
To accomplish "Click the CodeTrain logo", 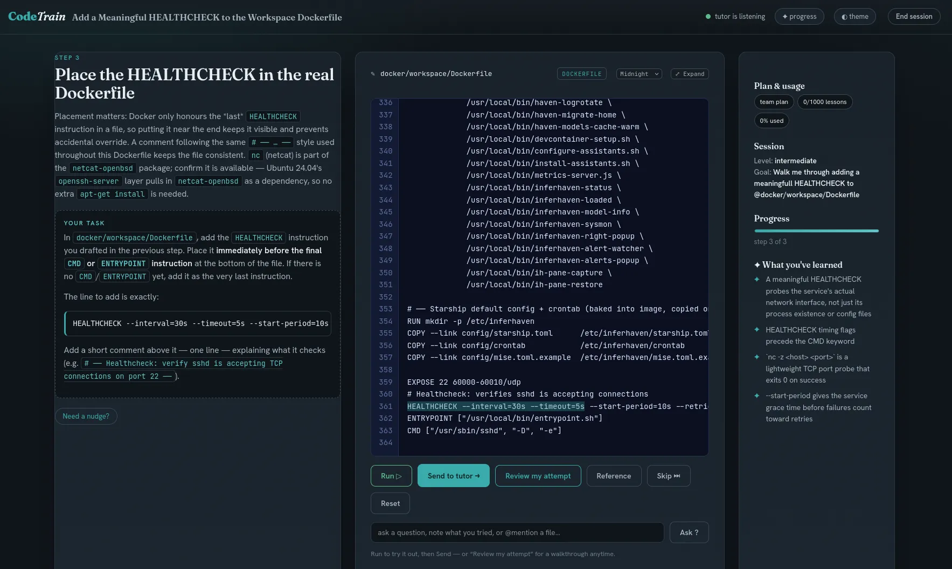I will tap(37, 17).
